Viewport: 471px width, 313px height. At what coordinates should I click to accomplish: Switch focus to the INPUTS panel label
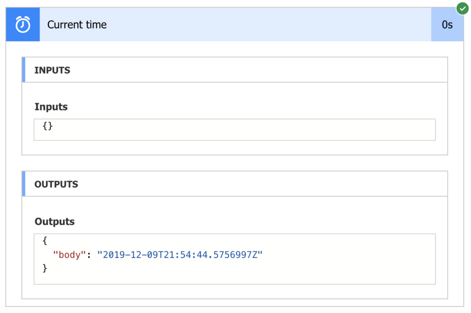[x=52, y=70]
